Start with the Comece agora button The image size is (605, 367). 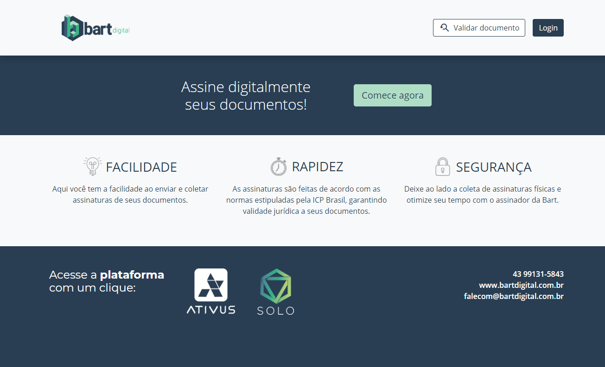coord(393,95)
